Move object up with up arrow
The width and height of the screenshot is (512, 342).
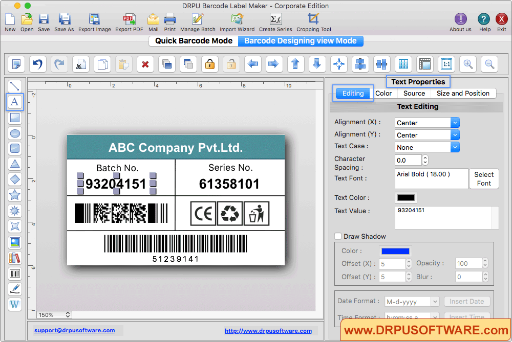tap(295, 64)
